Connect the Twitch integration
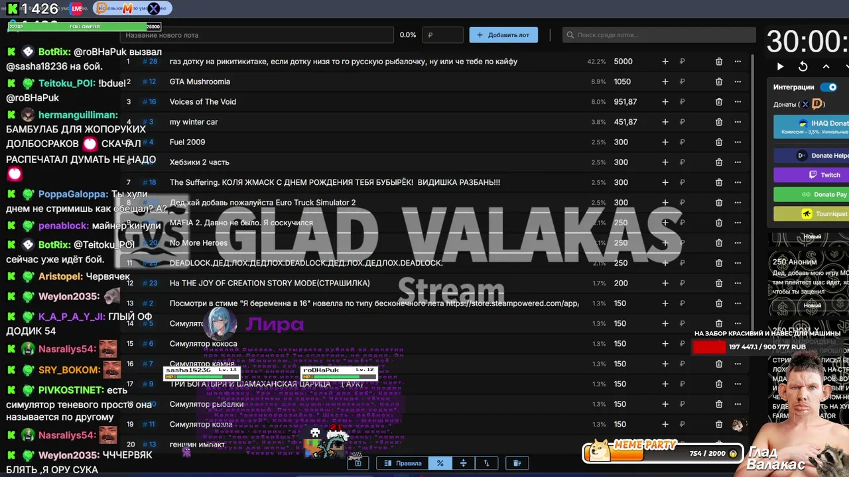 (811, 175)
